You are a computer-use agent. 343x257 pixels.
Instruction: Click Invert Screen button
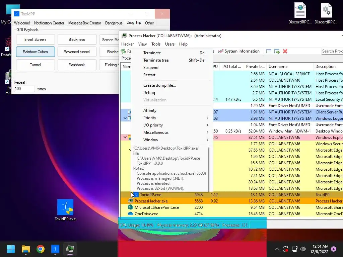point(35,39)
